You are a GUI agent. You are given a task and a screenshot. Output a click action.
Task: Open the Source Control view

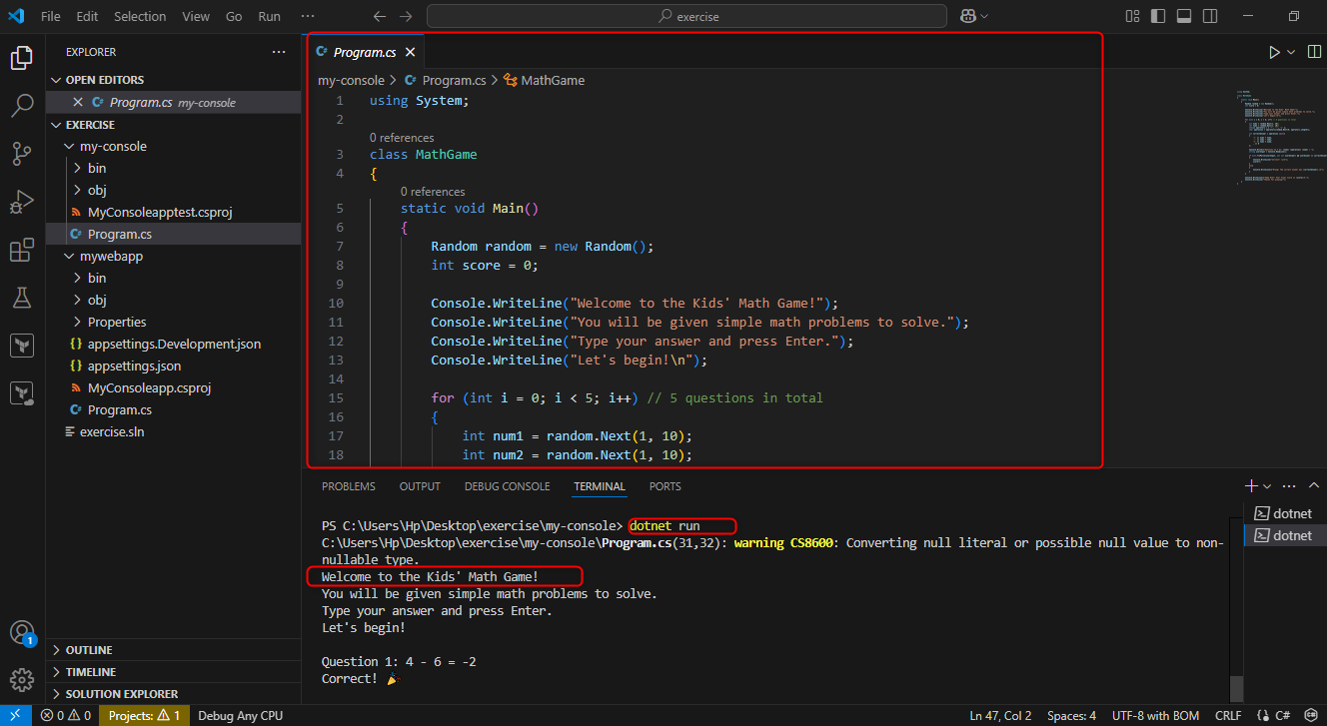22,154
